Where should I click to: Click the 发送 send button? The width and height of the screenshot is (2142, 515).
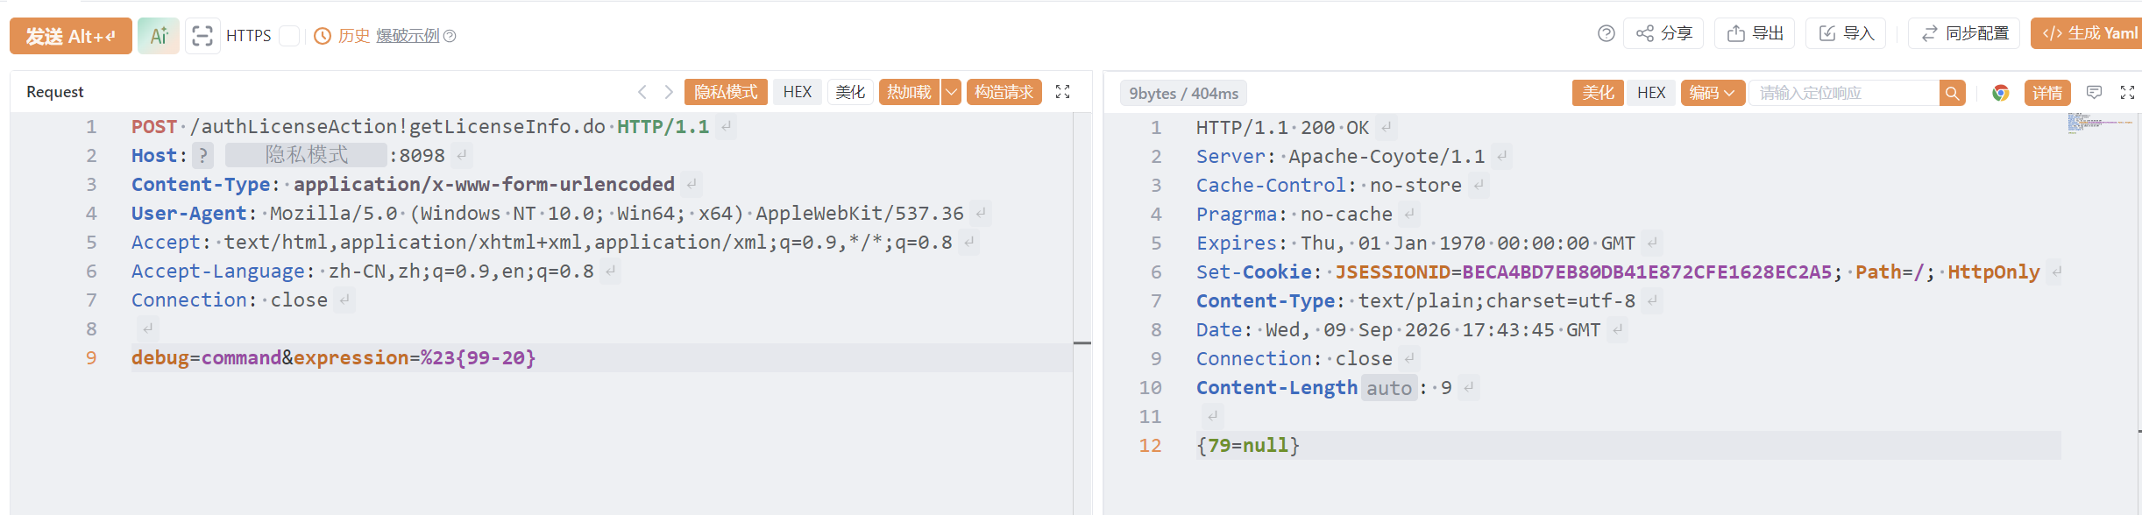tap(71, 36)
